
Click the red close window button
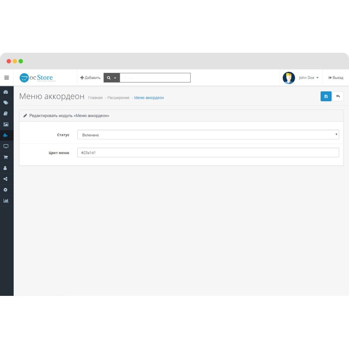click(9, 61)
